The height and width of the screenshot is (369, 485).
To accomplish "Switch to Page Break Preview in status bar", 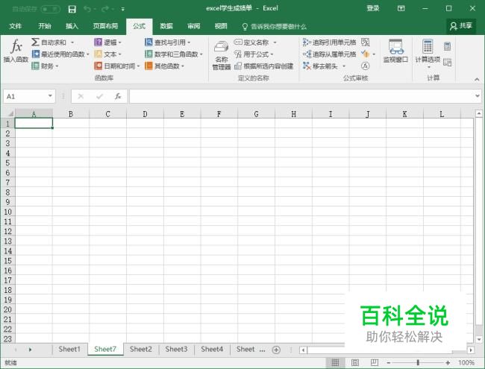I will pyautogui.click(x=375, y=362).
